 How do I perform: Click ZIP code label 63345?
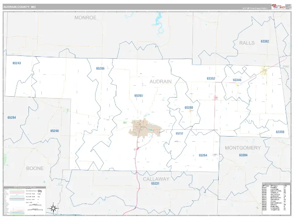[237, 80]
